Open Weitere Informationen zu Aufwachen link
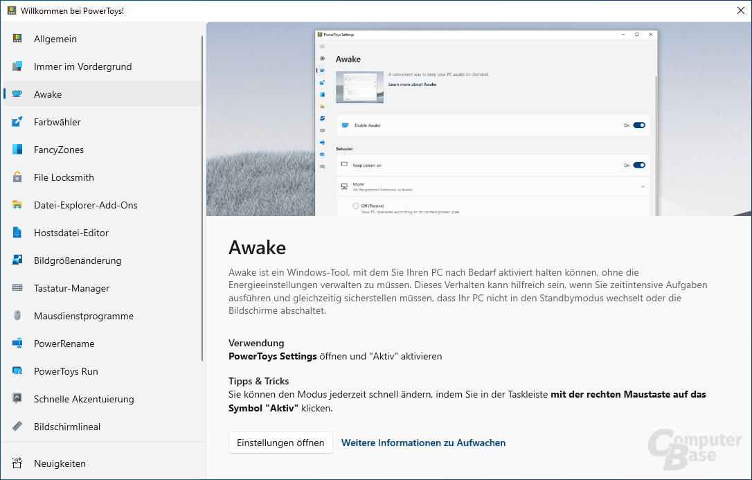The height and width of the screenshot is (480, 752). pyautogui.click(x=423, y=443)
